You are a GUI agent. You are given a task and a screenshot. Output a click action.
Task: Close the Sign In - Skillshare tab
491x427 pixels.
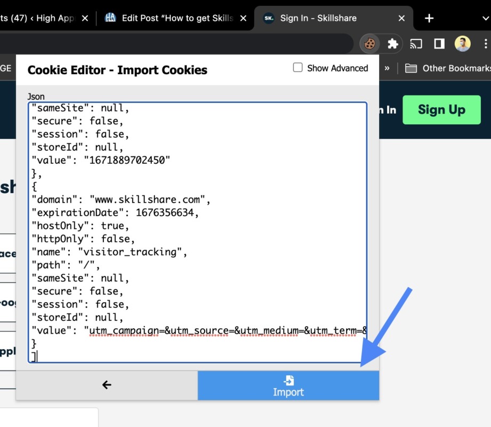401,18
